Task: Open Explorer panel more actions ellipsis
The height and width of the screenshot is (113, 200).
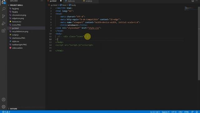Action: (42, 1)
